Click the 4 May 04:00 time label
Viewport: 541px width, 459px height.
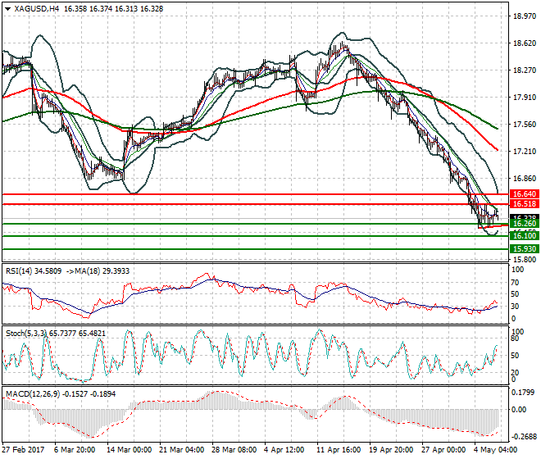495,450
